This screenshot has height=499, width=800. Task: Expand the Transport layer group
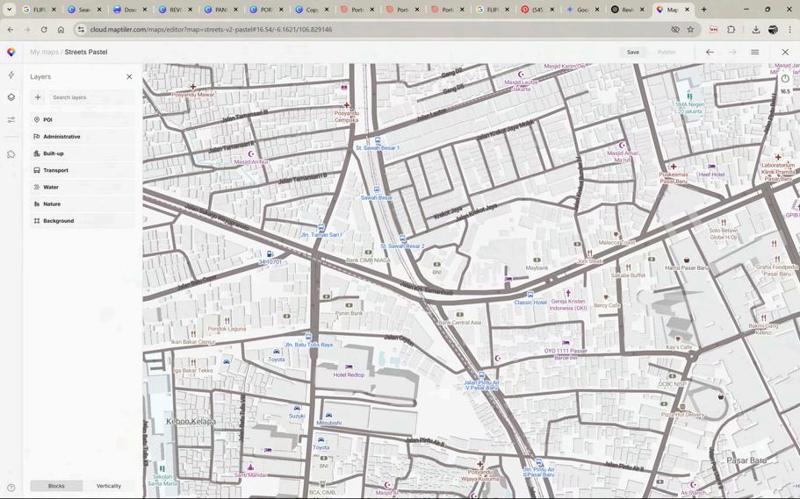coord(83,170)
